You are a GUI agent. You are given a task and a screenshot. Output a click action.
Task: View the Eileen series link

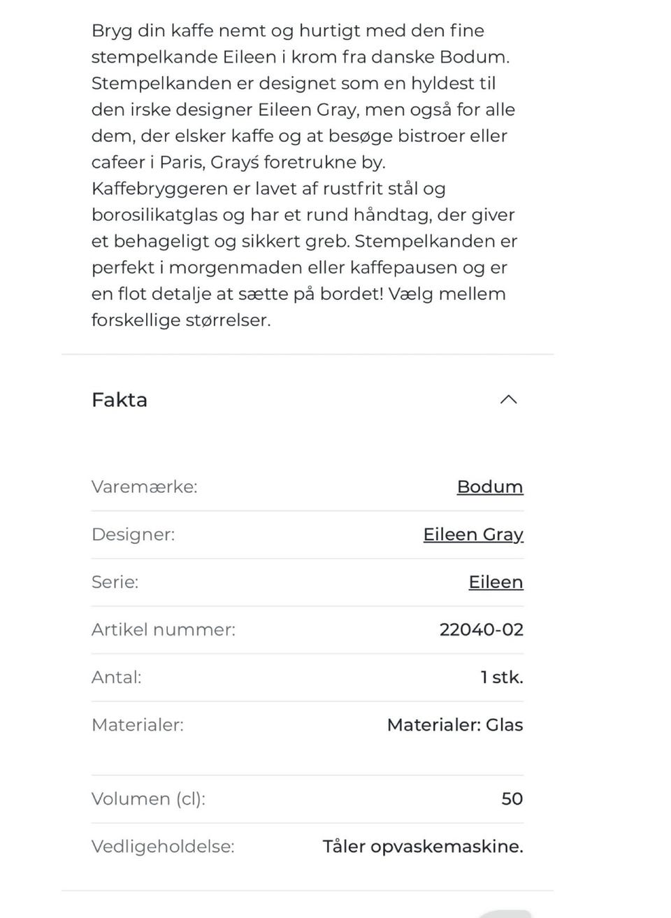(x=496, y=582)
